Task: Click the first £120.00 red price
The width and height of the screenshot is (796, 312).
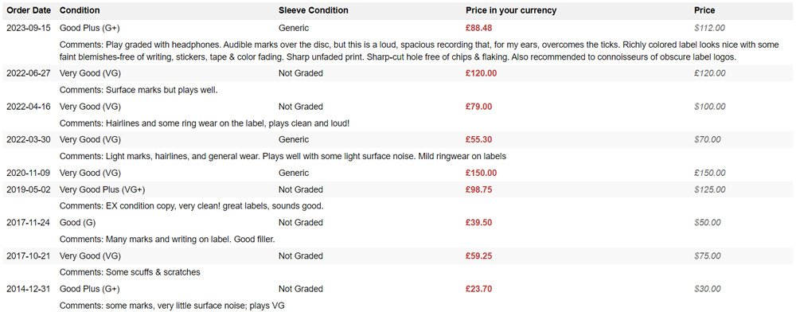Action: tap(481, 73)
